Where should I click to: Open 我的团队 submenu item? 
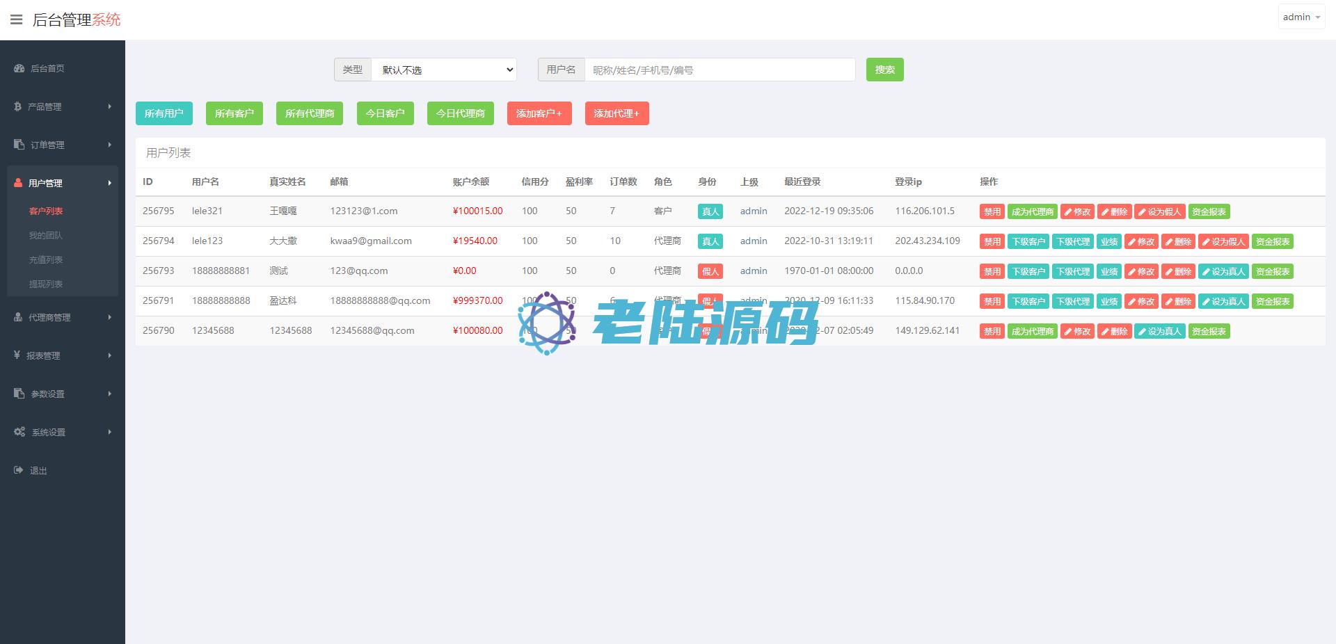[x=46, y=235]
